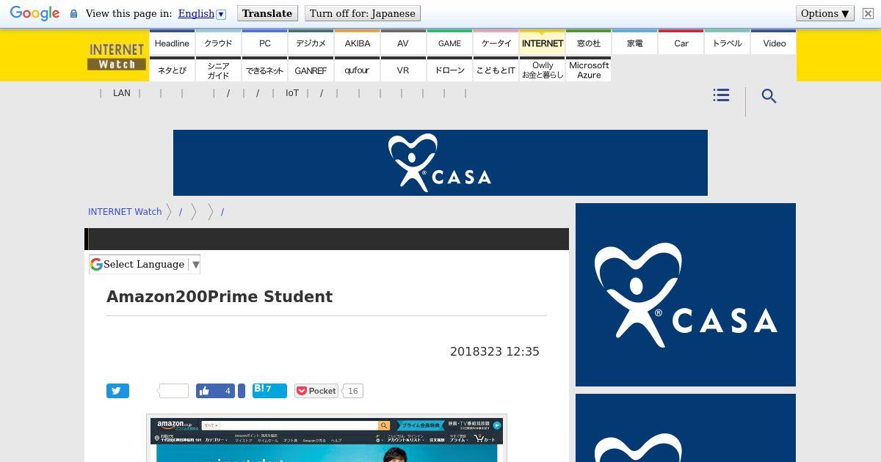881x462 pixels.
Task: Click the INTERNET Watch breadcrumb link
Action: (x=125, y=211)
